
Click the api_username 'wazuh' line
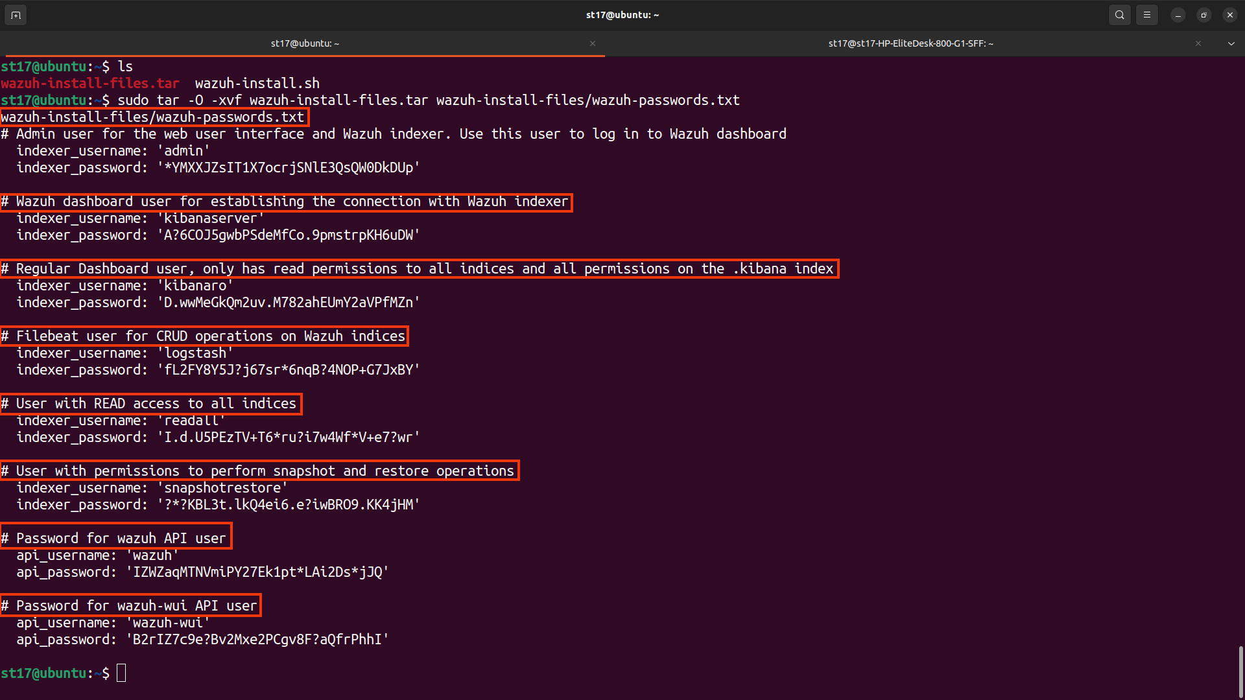coord(98,555)
